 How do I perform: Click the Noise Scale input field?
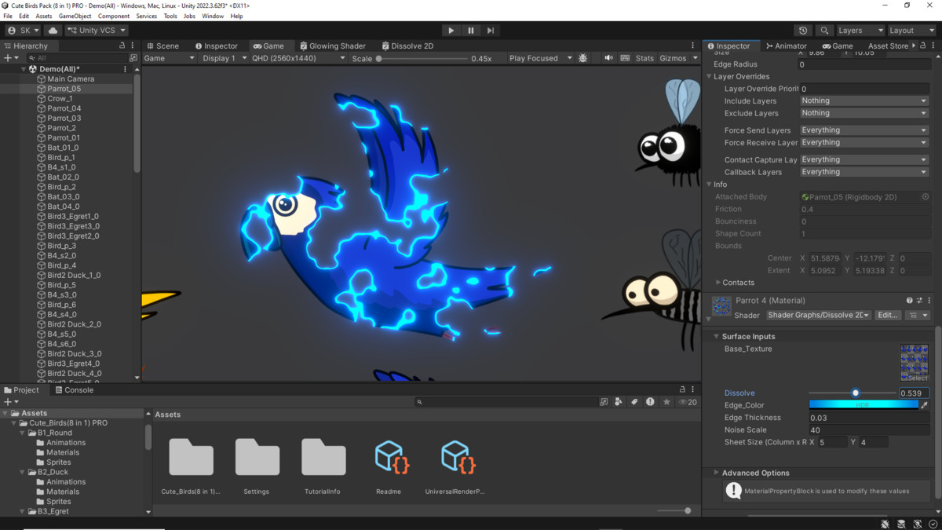click(x=869, y=430)
